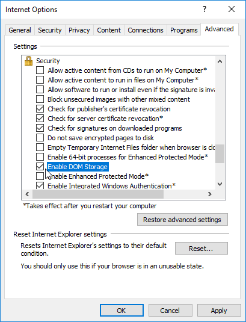Select the General tab
The height and width of the screenshot is (322, 246).
click(x=20, y=30)
